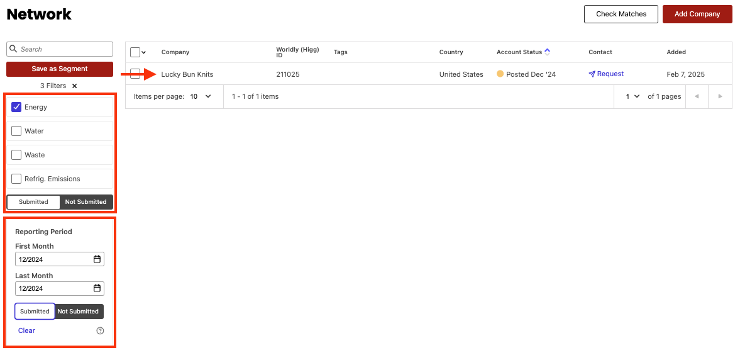Screen dimensions: 740x355
Task: Check the Waste filter checkbox
Action: click(x=16, y=155)
